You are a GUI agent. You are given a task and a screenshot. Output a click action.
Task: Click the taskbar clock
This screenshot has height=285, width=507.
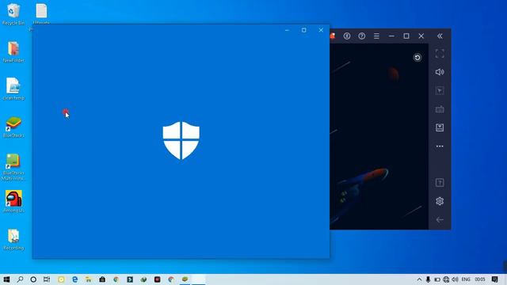480,279
